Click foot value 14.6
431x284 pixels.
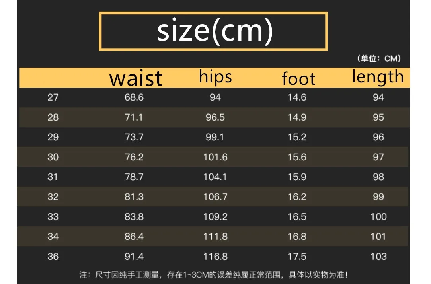tap(297, 97)
